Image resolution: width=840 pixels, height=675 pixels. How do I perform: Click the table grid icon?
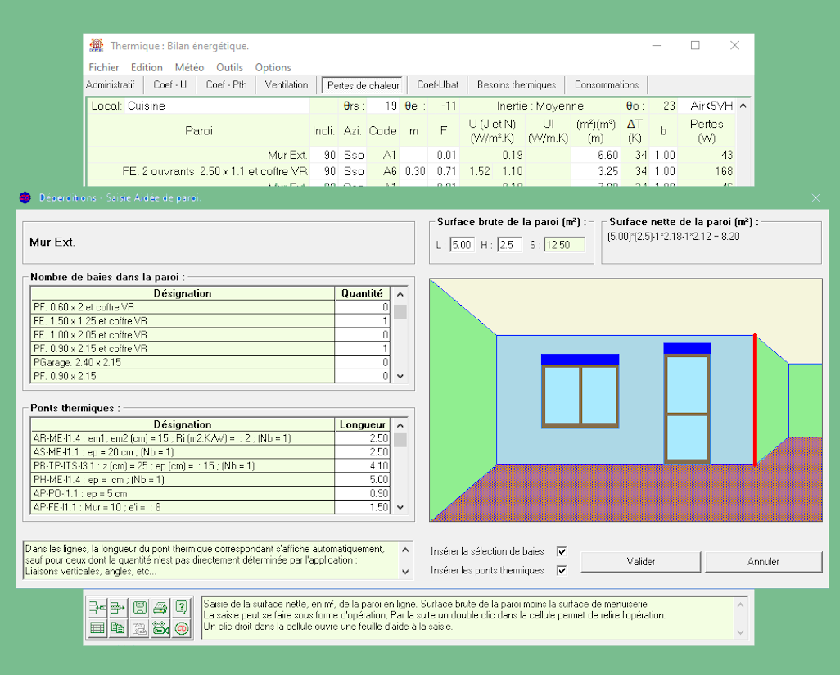tap(97, 628)
